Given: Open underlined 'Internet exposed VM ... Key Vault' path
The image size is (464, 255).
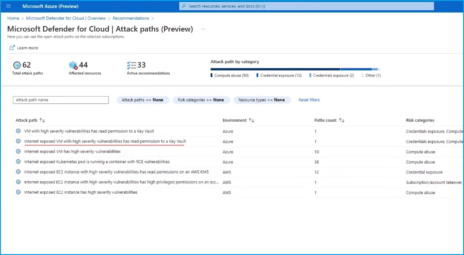Looking at the screenshot, I should [105, 141].
